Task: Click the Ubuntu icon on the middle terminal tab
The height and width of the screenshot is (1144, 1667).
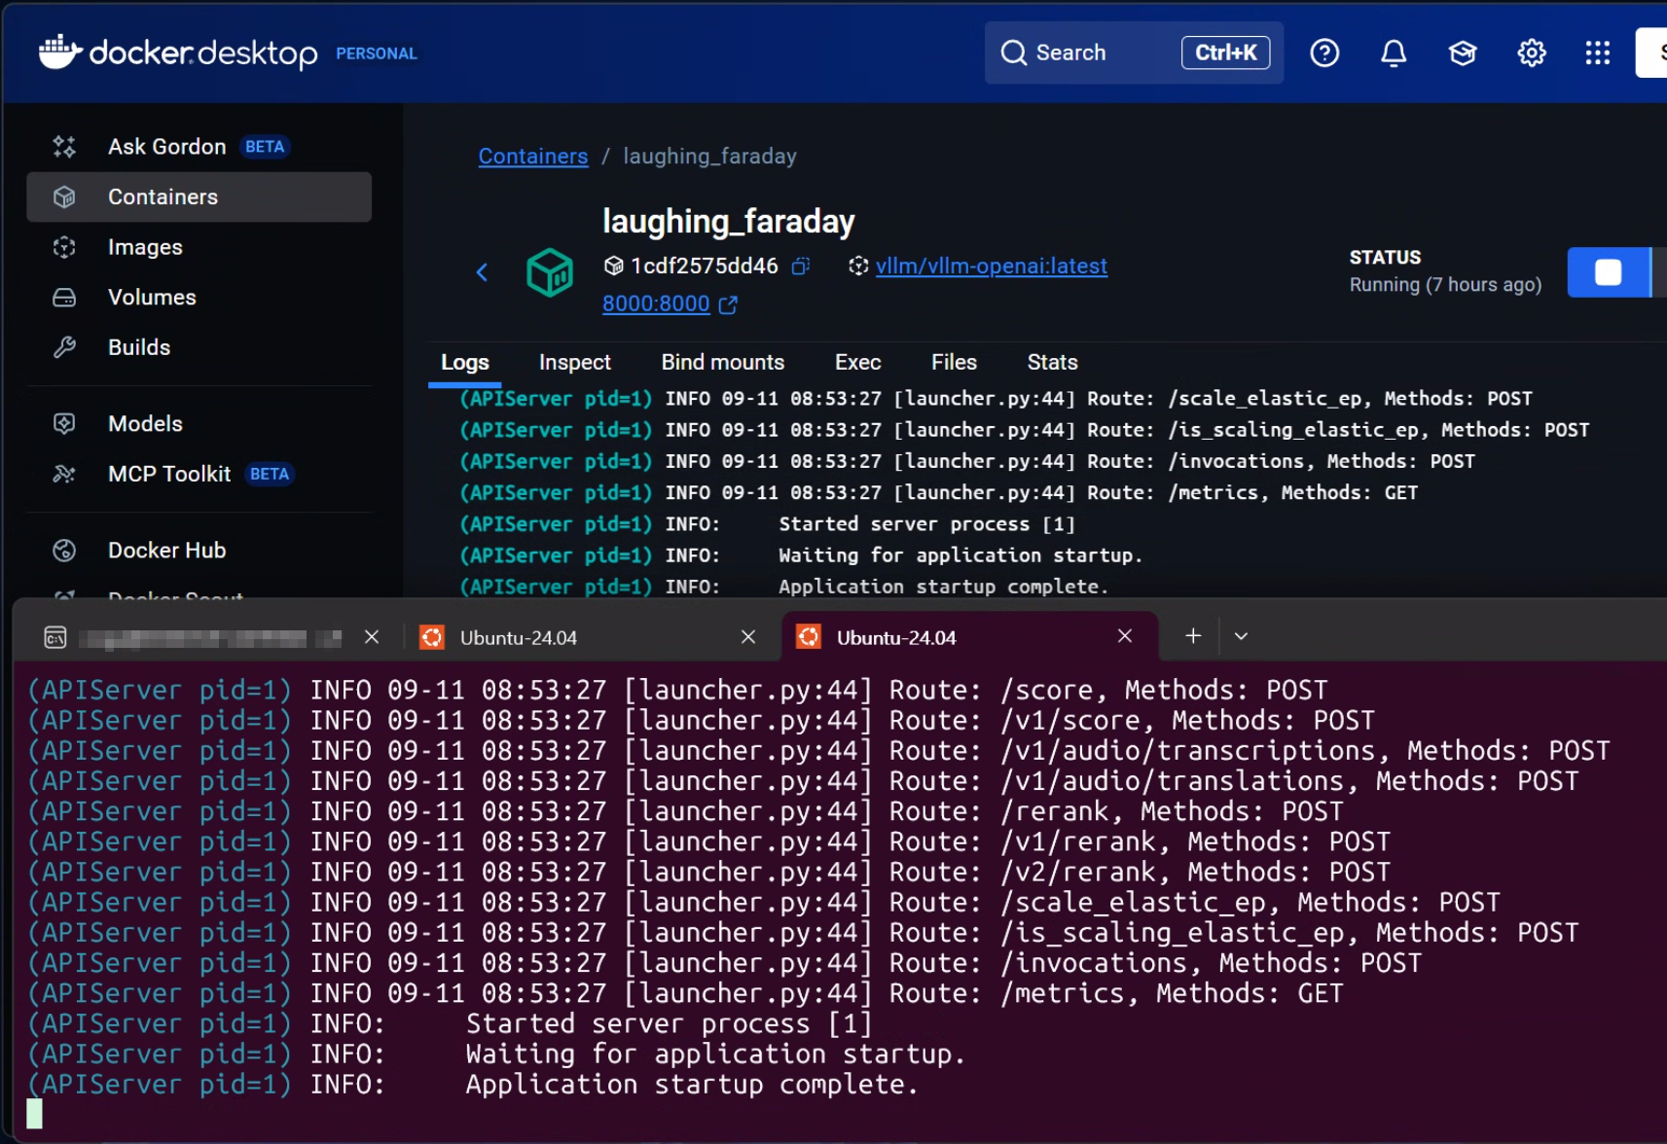Action: click(x=432, y=637)
